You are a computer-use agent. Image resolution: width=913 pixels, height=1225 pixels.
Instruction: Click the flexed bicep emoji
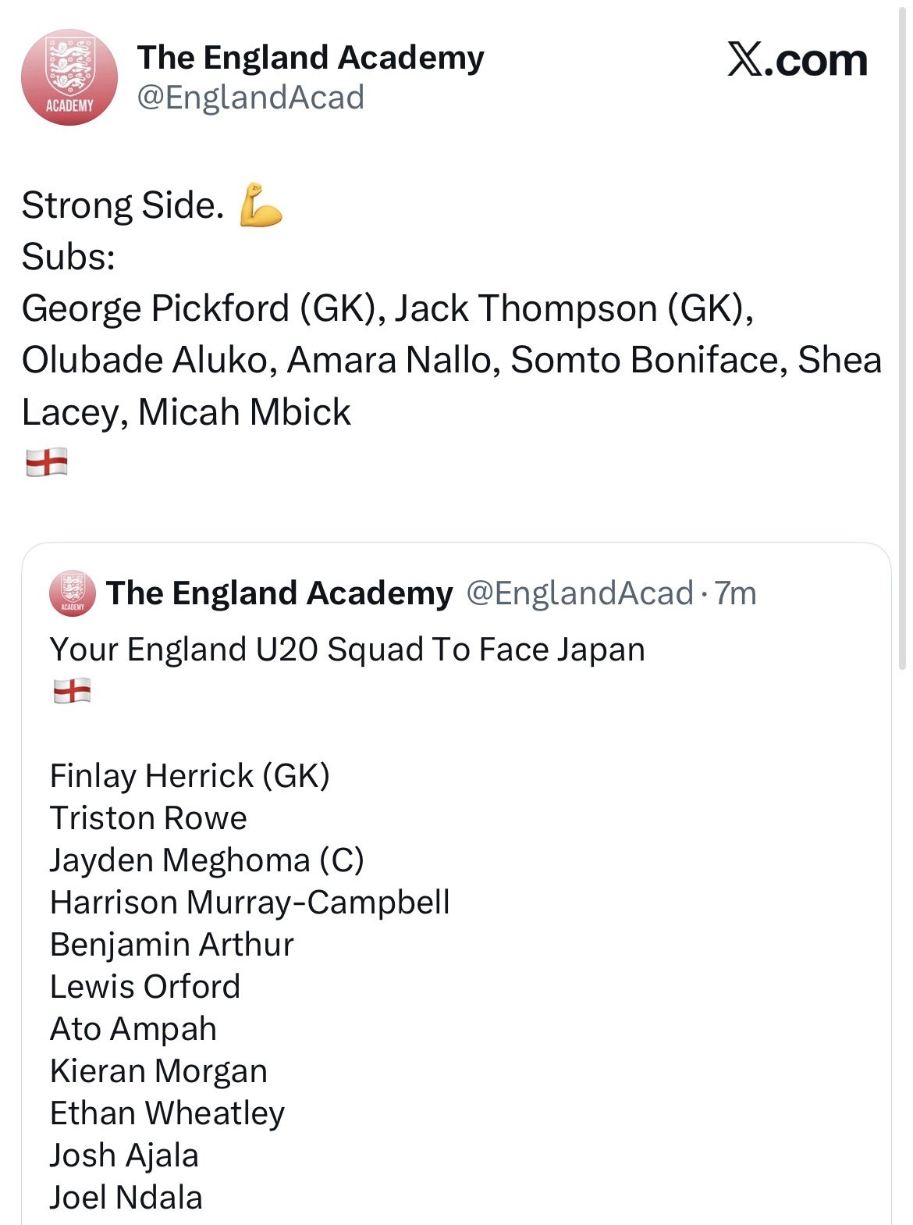pos(260,205)
